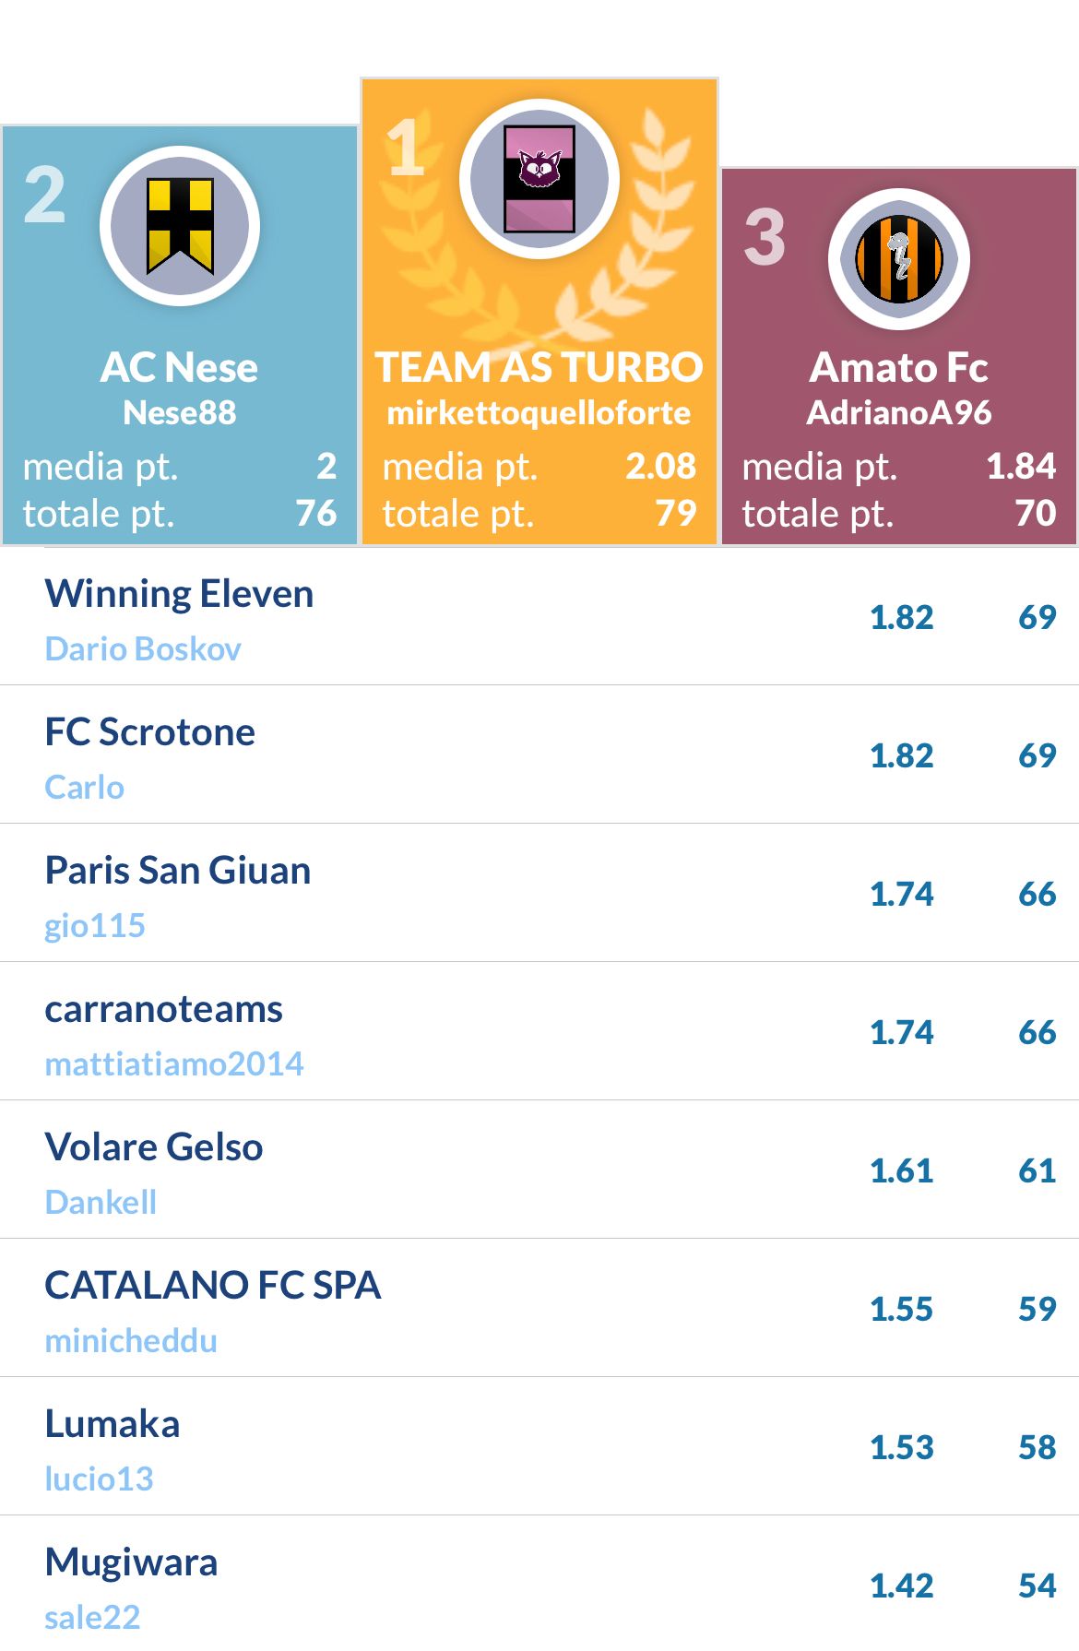Screen dimensions: 1079x1651
Task: Tap the rank 3 number badge
Action: [x=765, y=237]
